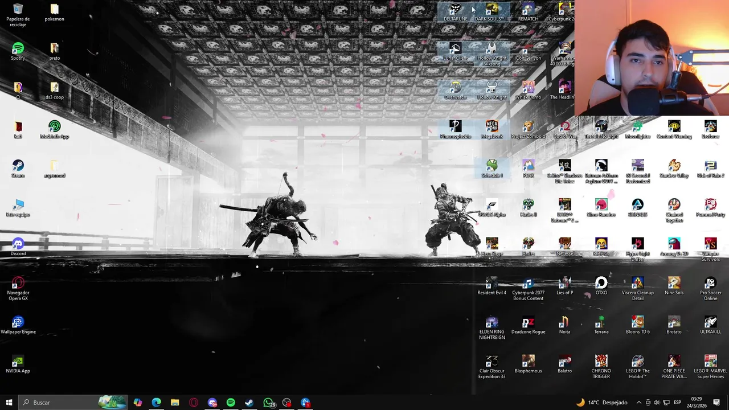
Task: Open the Lunar Client shortcut
Action: pyautogui.click(x=455, y=51)
